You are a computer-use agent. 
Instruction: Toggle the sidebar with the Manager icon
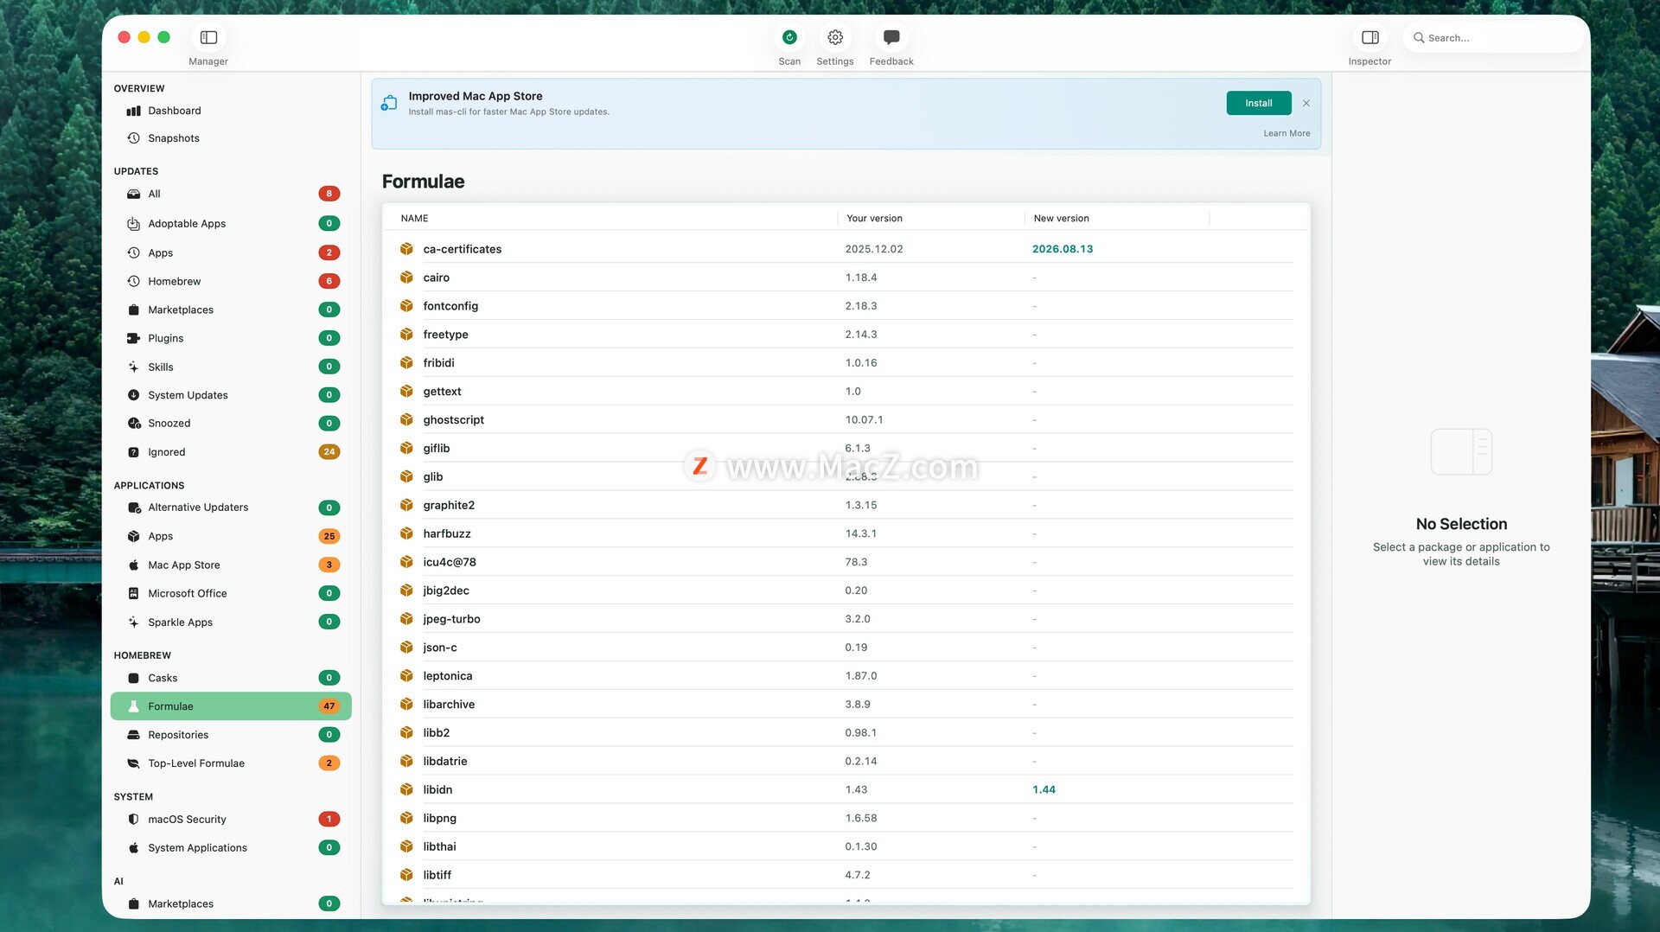coord(208,37)
